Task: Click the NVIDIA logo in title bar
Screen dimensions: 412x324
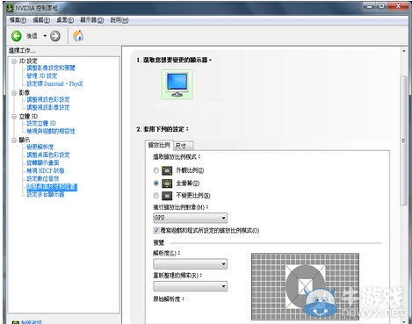Action: click(10, 8)
